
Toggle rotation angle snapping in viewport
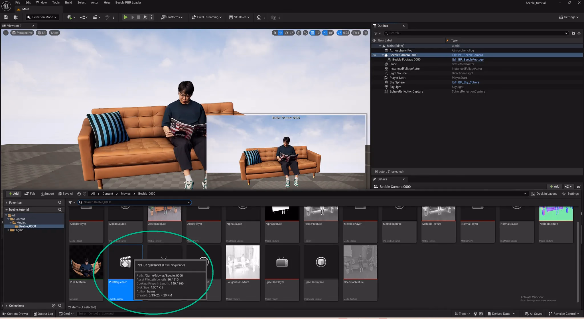[x=325, y=33]
